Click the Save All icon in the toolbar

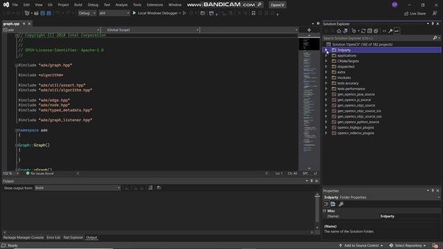click(49, 13)
